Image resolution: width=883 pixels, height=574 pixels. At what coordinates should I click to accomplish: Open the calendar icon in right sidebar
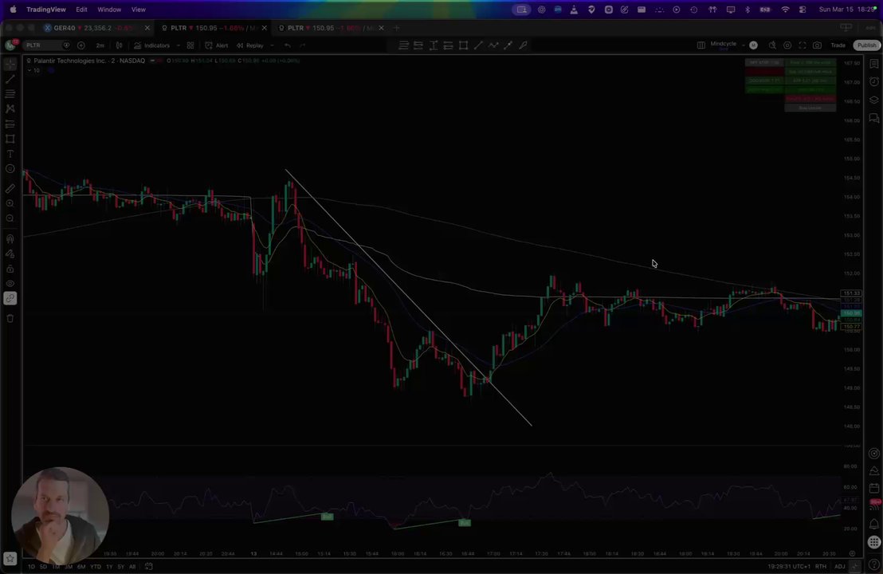(x=874, y=488)
